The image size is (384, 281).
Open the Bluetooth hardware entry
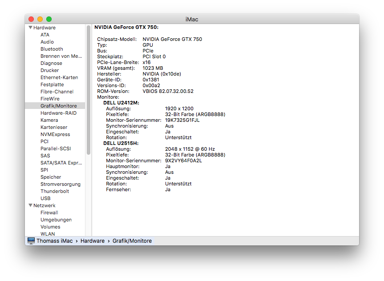(x=52, y=49)
